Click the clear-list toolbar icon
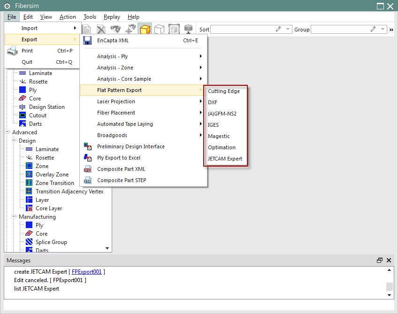Viewport: 398px width, 314px height. (x=101, y=29)
